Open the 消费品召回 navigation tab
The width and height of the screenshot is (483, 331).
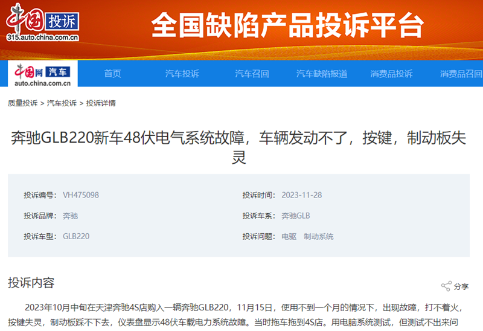point(461,74)
